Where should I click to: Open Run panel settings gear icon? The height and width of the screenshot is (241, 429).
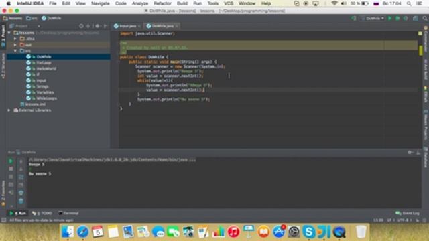410,152
